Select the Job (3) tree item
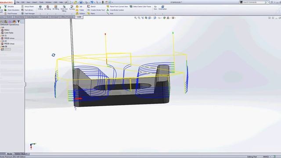This screenshot has width=281, height=158. pos(4,47)
